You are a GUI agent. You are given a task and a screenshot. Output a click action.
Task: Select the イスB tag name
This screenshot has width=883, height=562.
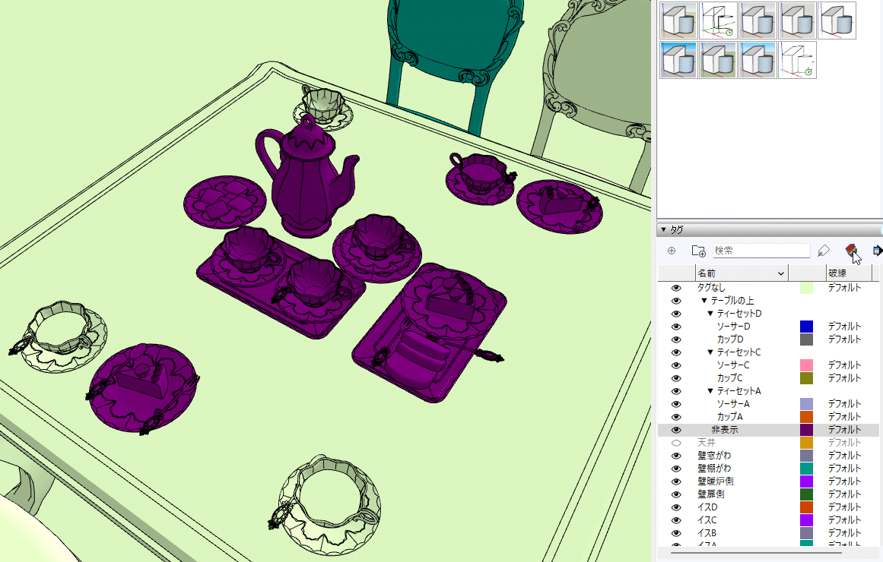coord(707,533)
